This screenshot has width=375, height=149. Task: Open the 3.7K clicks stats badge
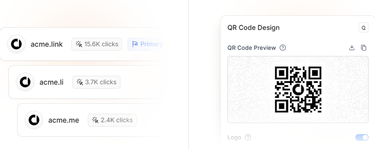96,82
